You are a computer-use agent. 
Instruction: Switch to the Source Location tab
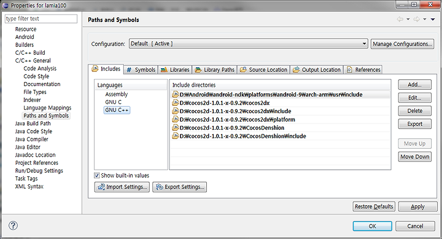[264, 69]
